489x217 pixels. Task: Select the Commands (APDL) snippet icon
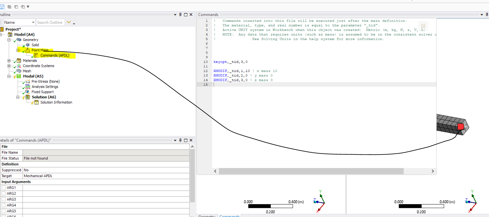36,55
